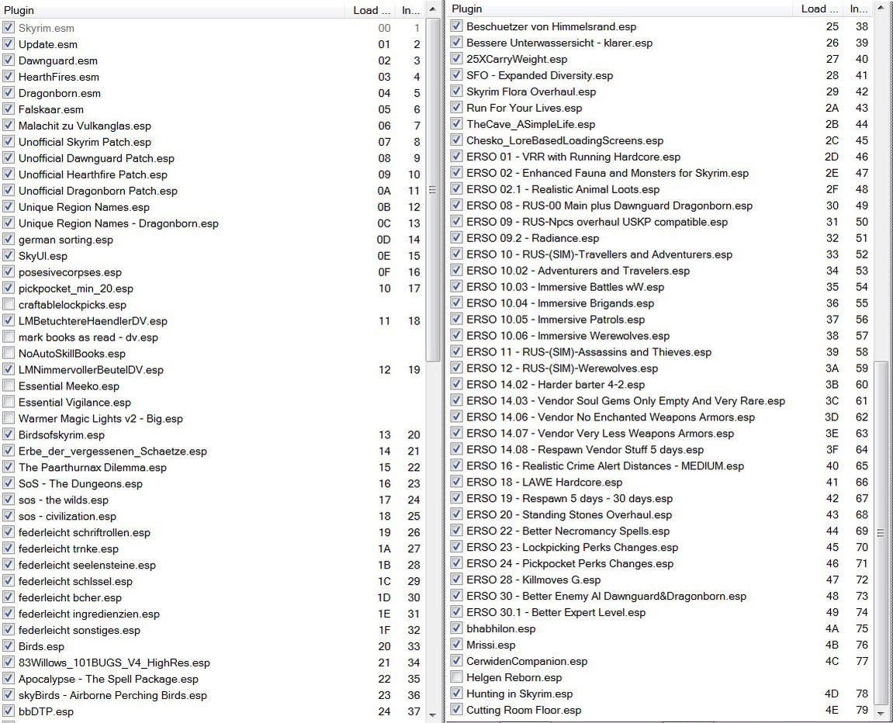Select Erbe_der_vergessenen_Schaetze.esp row
The width and height of the screenshot is (893, 723).
coord(212,451)
